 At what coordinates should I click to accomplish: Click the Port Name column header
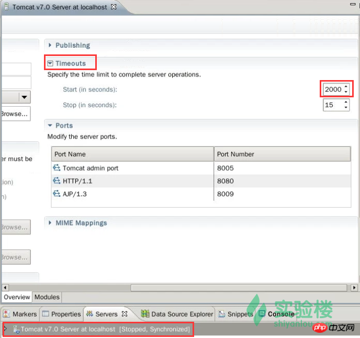(x=133, y=154)
